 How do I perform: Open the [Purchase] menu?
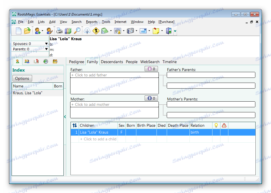(166, 22)
